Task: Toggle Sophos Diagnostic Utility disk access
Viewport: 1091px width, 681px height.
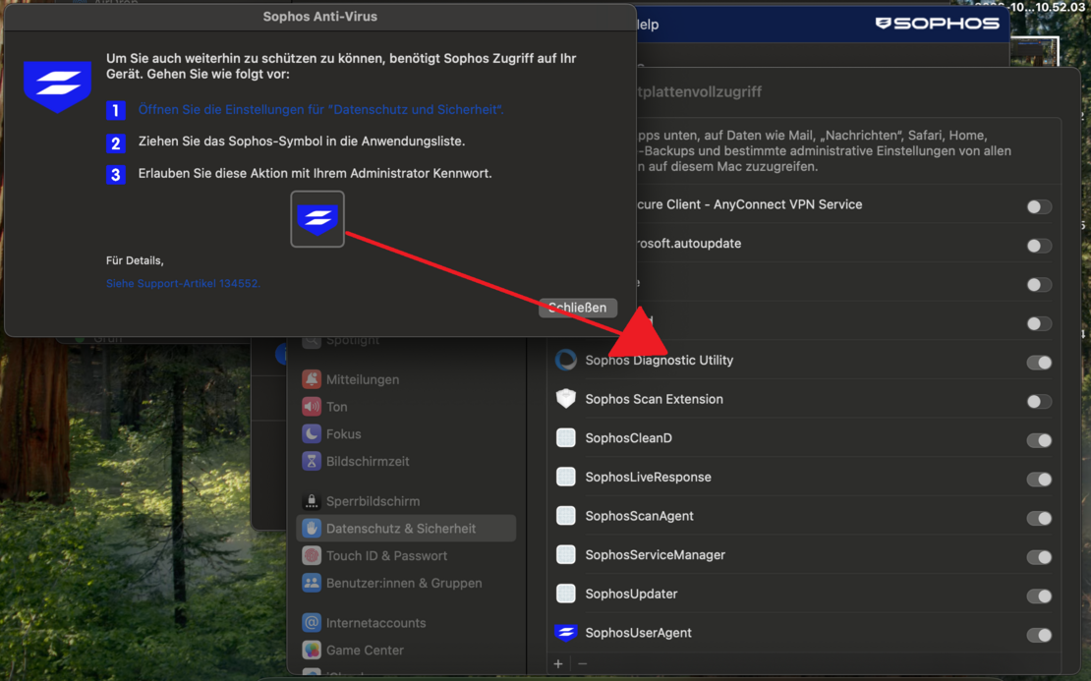Action: tap(1039, 363)
